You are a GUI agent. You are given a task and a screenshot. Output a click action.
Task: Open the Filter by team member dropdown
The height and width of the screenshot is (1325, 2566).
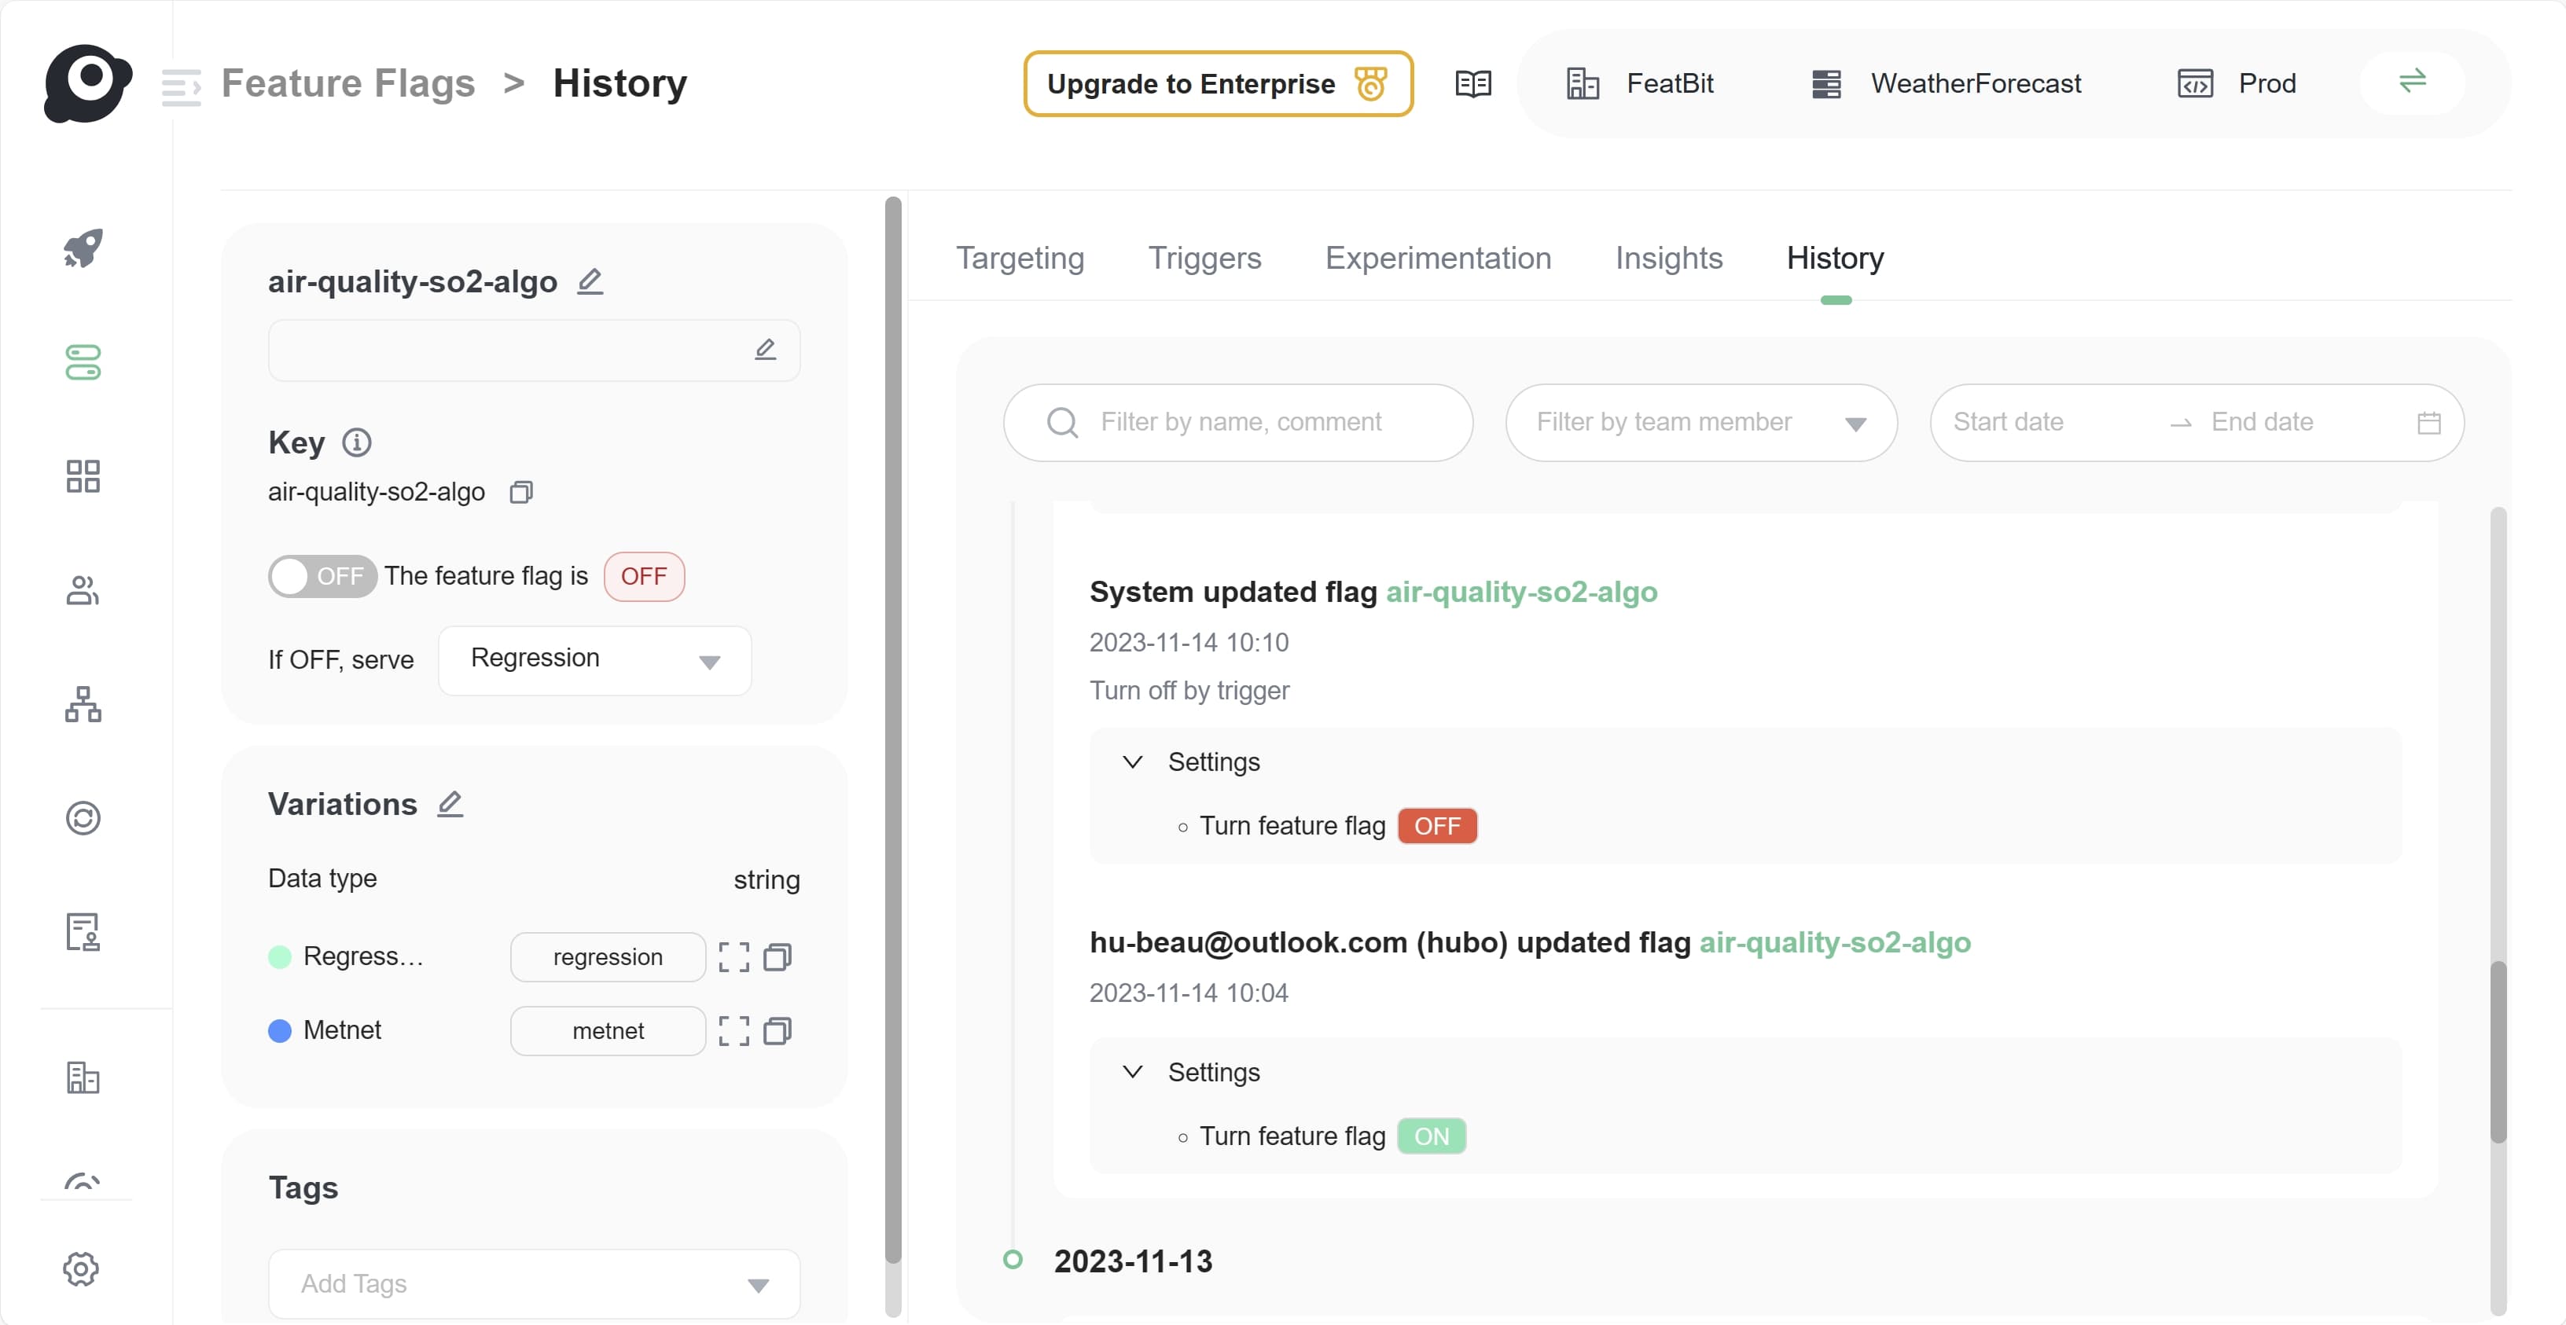point(1700,422)
